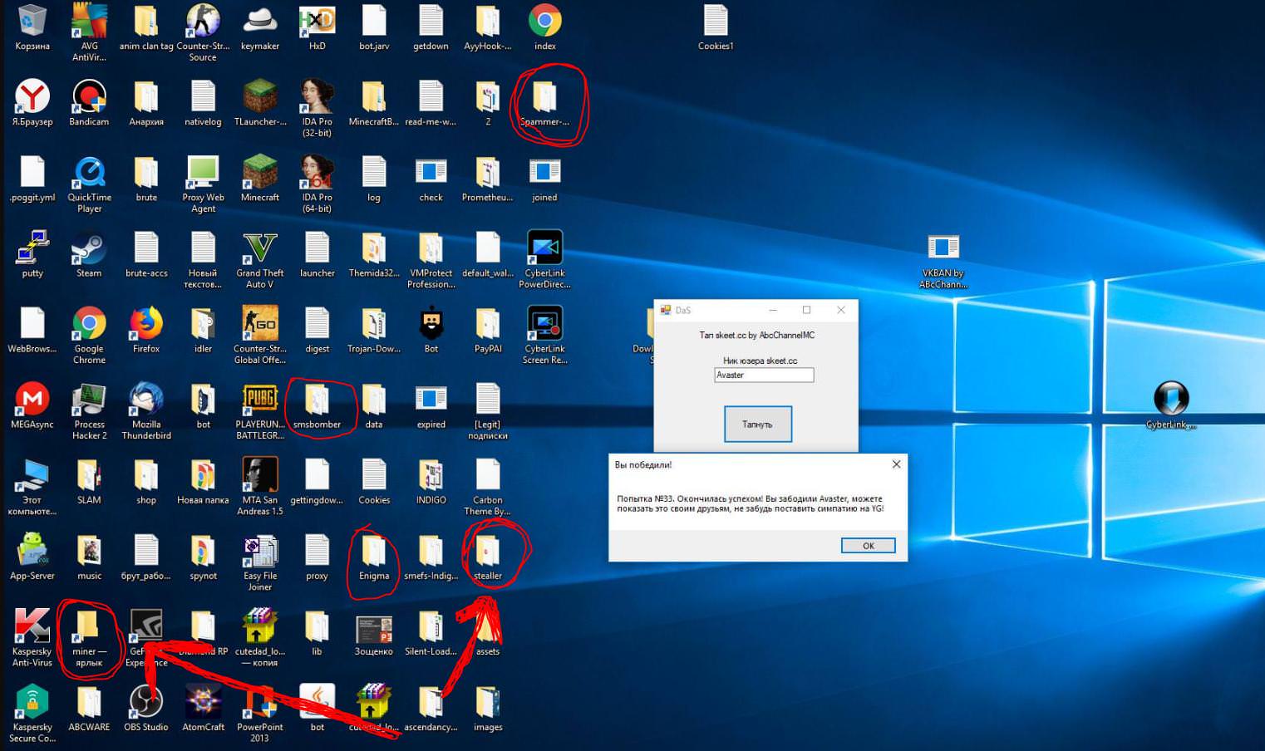
Task: Open the Steam desktop shortcut
Action: pyautogui.click(x=89, y=249)
